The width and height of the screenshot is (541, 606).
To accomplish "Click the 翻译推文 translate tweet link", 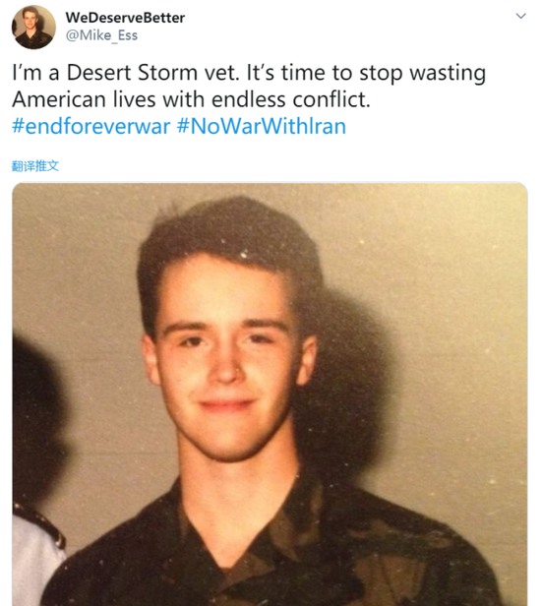I will [35, 166].
